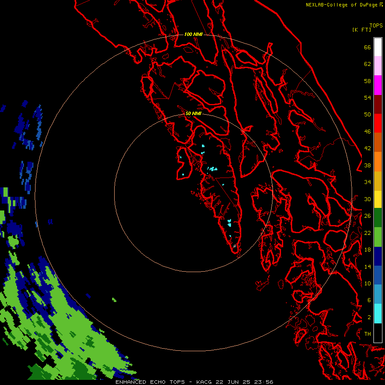Image resolution: width=385 pixels, height=385 pixels.
Task: Click the dark orange 46 kft swatch
Action: click(378, 142)
